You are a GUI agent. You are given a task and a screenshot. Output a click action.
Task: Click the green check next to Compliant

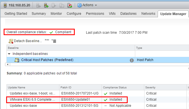point(51,32)
